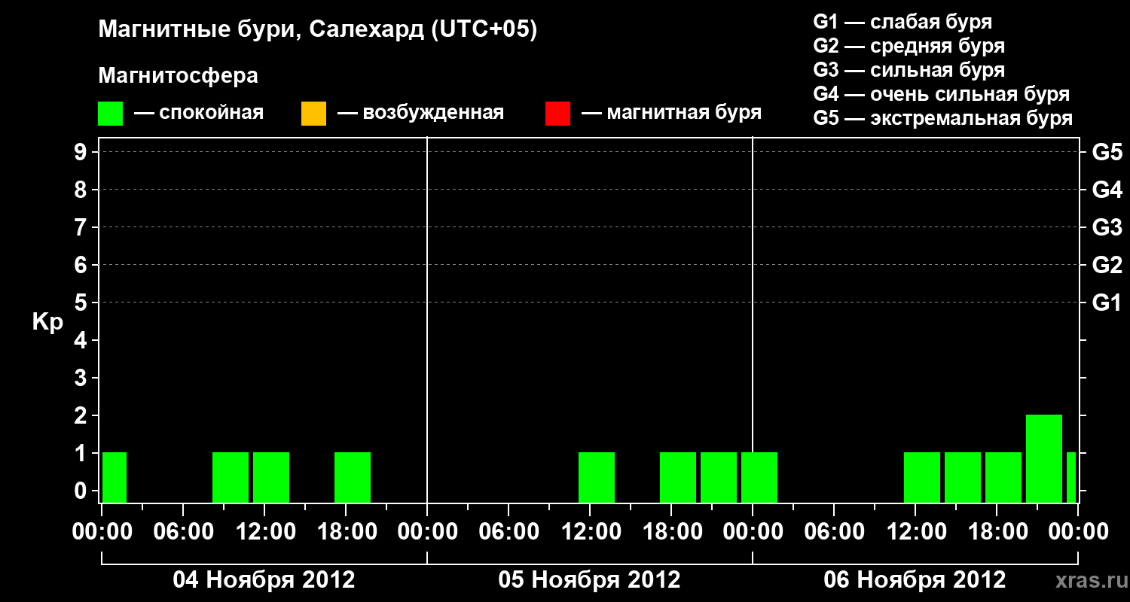The image size is (1130, 602).
Task: Click the '12:00' time label under 06 Ноября
Action: pos(915,532)
